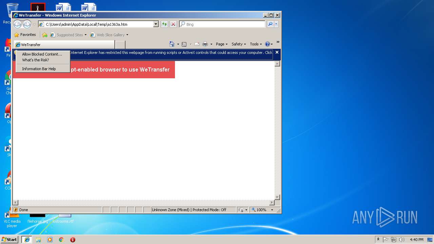The height and width of the screenshot is (244, 434).
Task: Open the recent pages dropdown arrow
Action: (34, 24)
